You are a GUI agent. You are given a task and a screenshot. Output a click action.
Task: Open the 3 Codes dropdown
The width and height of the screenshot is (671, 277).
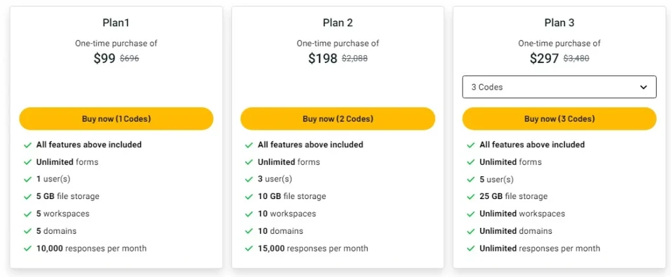pos(559,87)
